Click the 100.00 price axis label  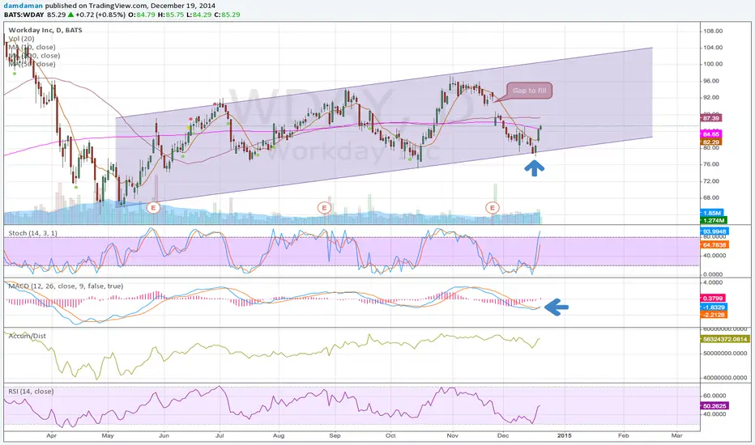[x=713, y=64]
